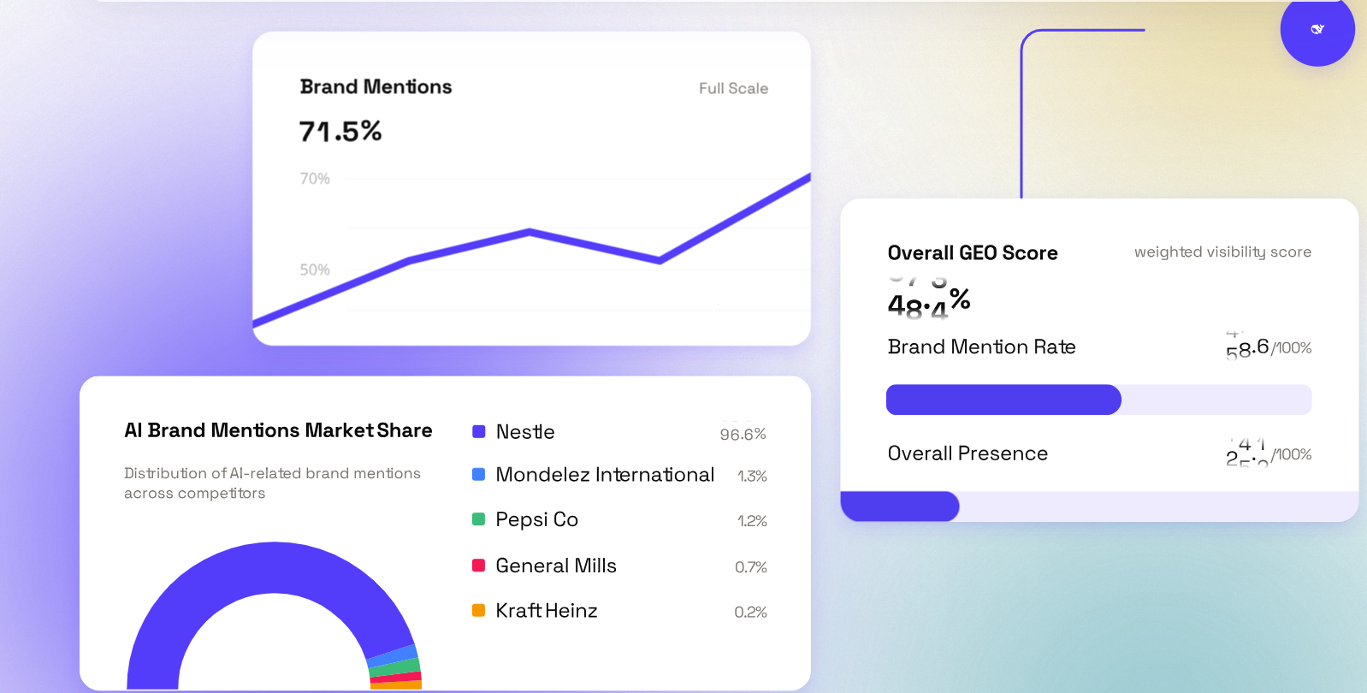Toggle the weighted visibility score display
This screenshot has width=1367, height=693.
(x=1222, y=252)
